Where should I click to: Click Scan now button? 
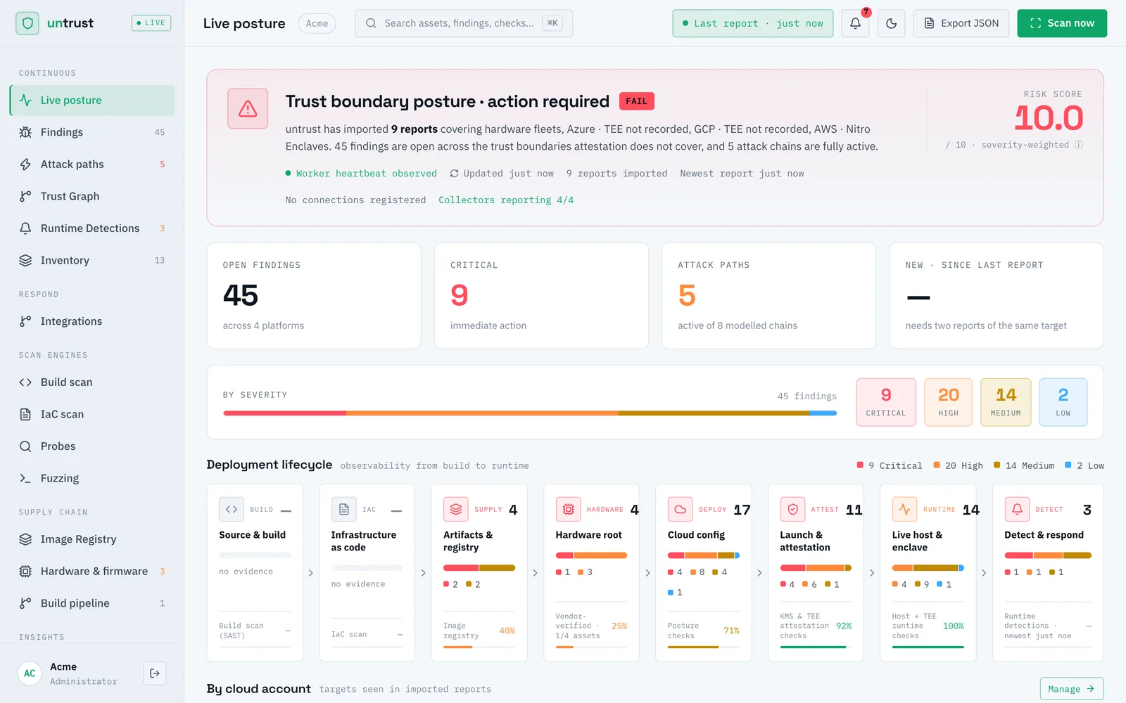(x=1061, y=23)
